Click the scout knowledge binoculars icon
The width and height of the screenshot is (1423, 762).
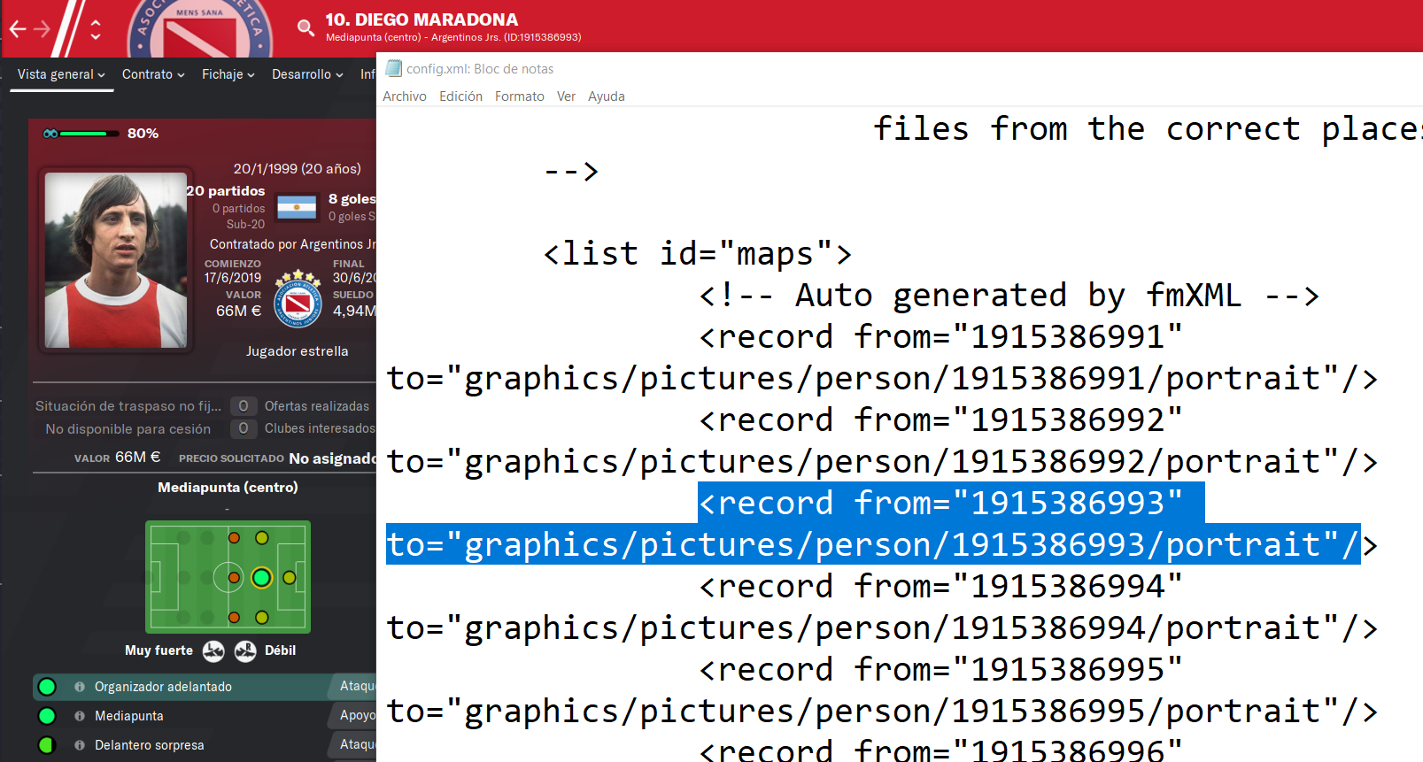(x=50, y=134)
